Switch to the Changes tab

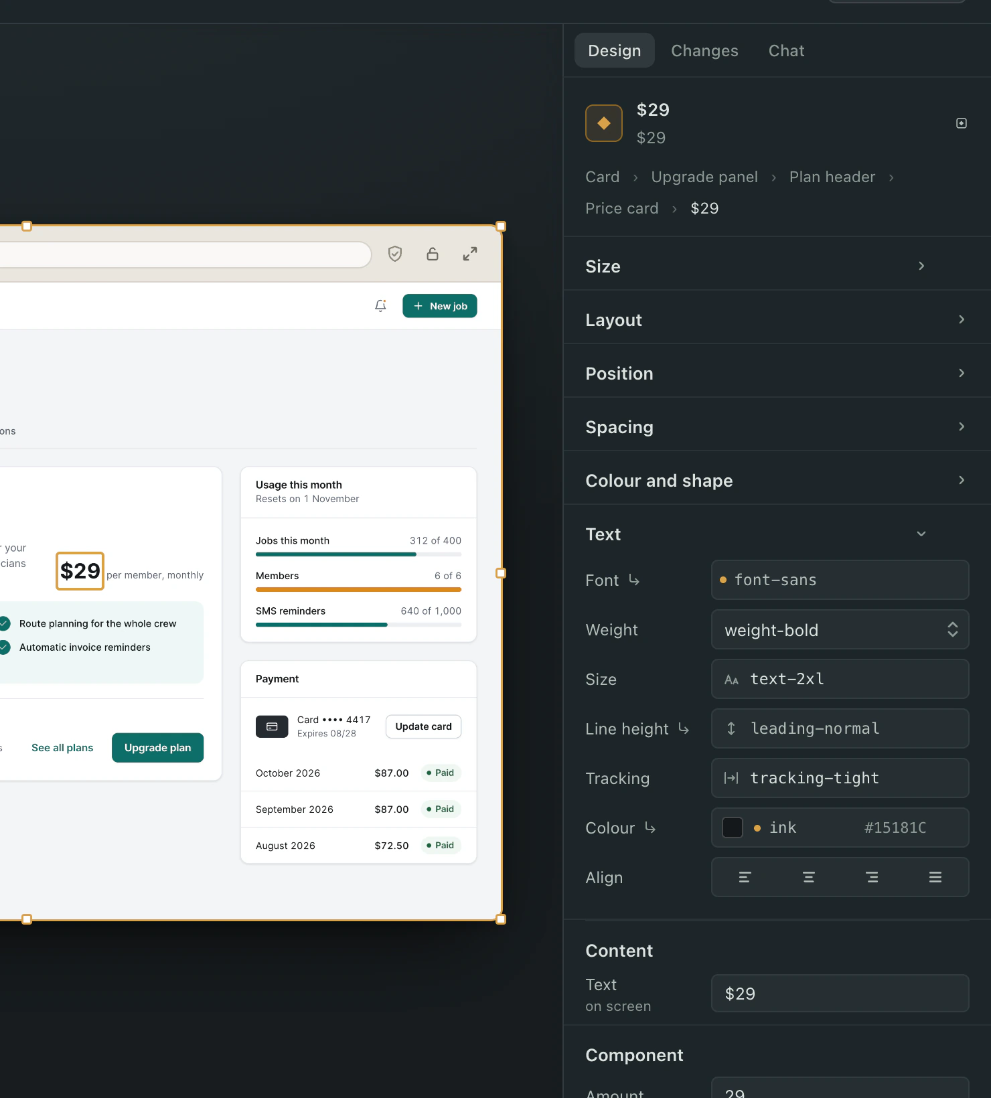pyautogui.click(x=704, y=51)
